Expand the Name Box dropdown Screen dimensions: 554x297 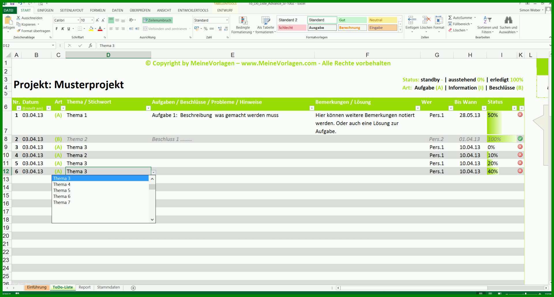pos(53,46)
